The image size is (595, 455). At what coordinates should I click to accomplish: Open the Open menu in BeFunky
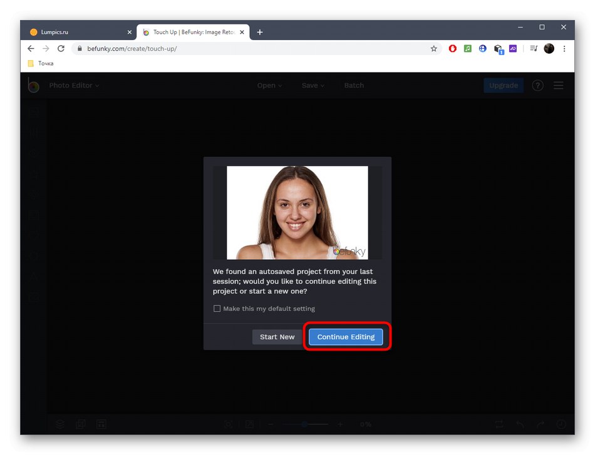pos(269,85)
